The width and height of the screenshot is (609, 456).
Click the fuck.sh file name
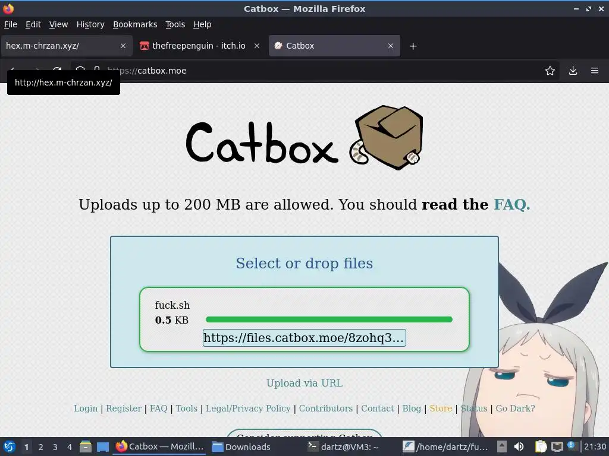pos(172,305)
